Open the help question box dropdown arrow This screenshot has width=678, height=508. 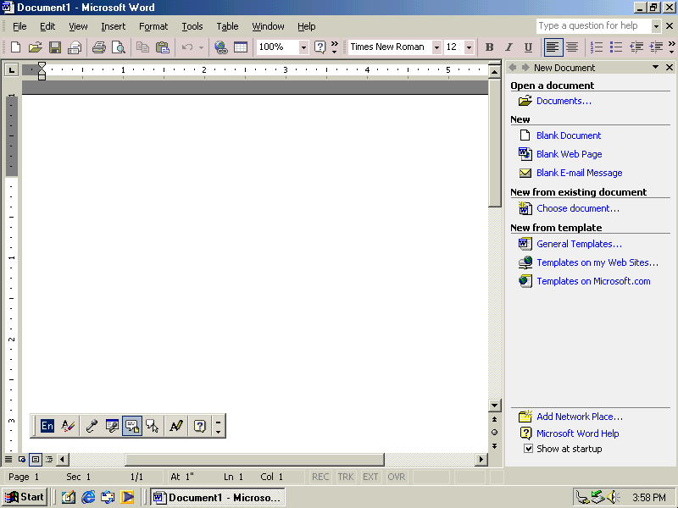point(656,26)
